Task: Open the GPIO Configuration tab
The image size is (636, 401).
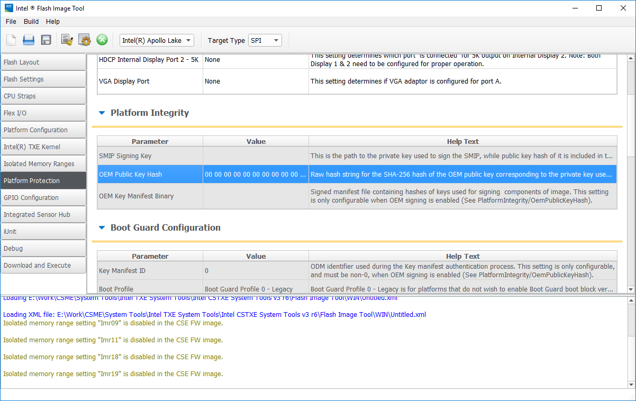Action: [43, 198]
